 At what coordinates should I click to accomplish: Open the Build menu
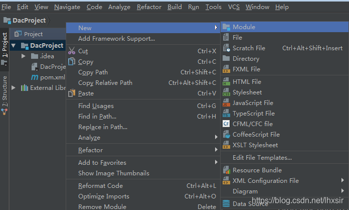click(x=174, y=7)
